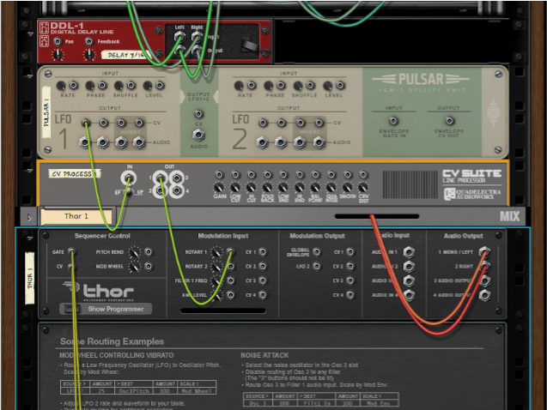Image resolution: width=547 pixels, height=410 pixels.
Task: Click the Pulsar Envelope Gate In jack
Action: (393, 120)
